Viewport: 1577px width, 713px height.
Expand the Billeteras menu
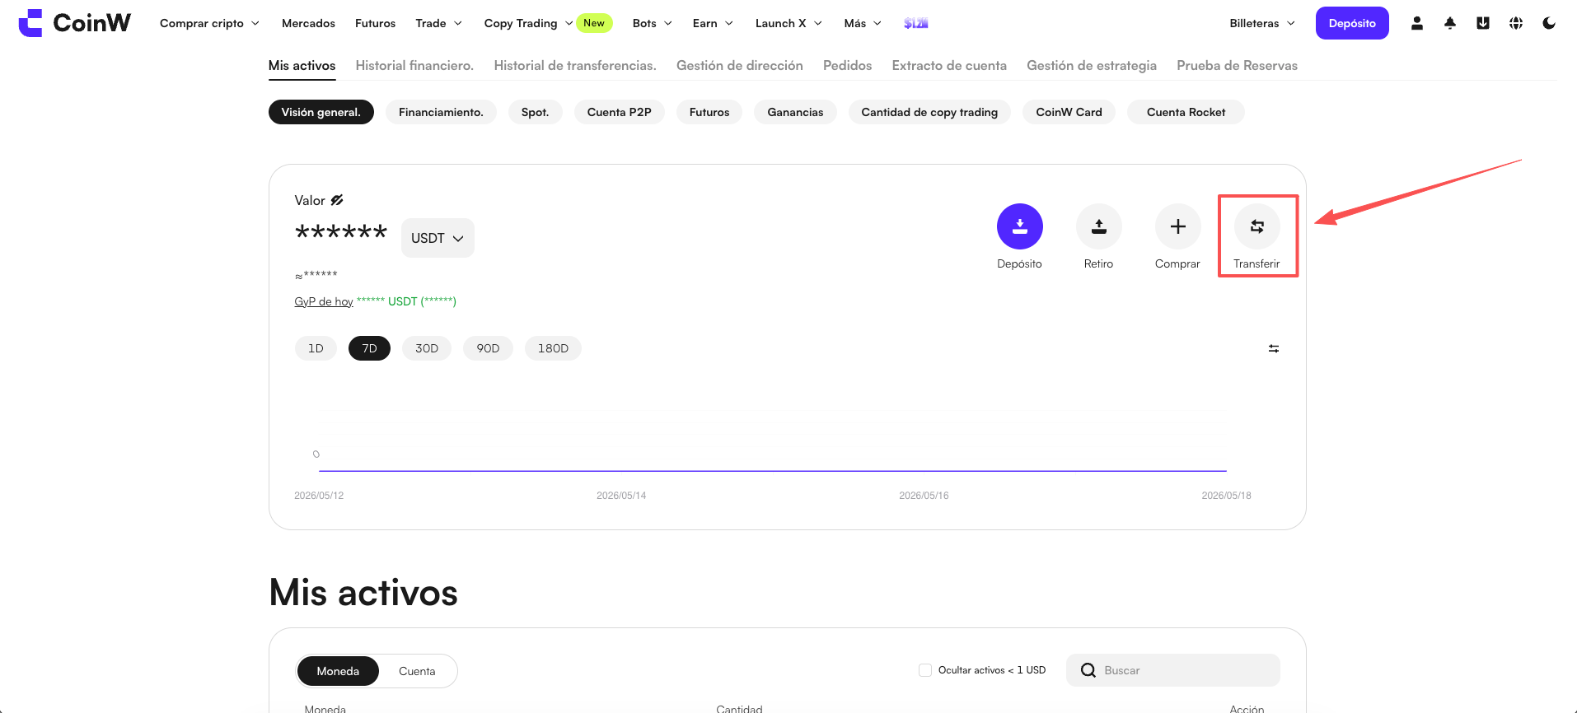click(x=1262, y=23)
